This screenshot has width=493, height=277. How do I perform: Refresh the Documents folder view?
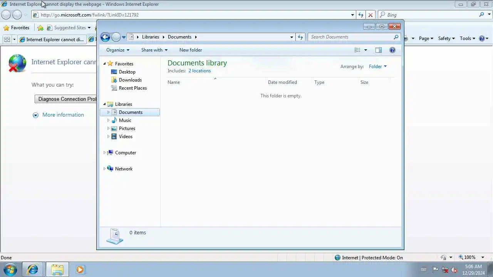point(300,37)
